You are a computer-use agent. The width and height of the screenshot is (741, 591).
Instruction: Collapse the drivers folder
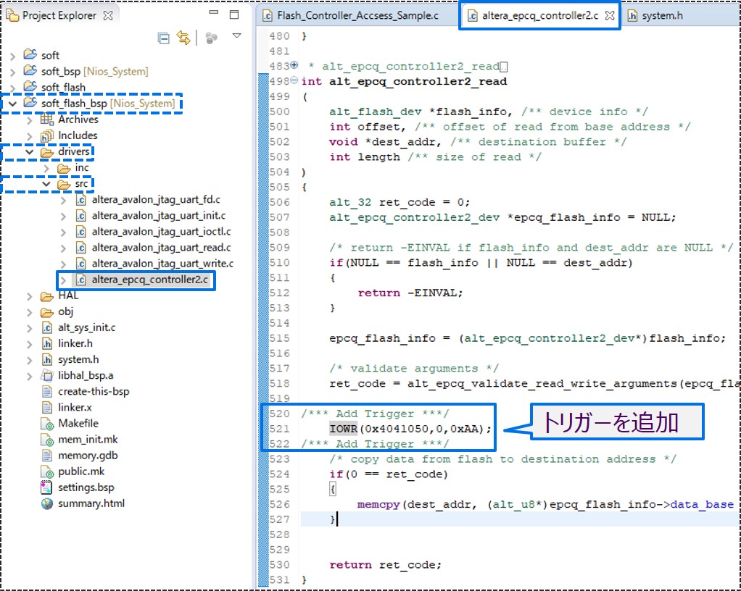point(30,152)
